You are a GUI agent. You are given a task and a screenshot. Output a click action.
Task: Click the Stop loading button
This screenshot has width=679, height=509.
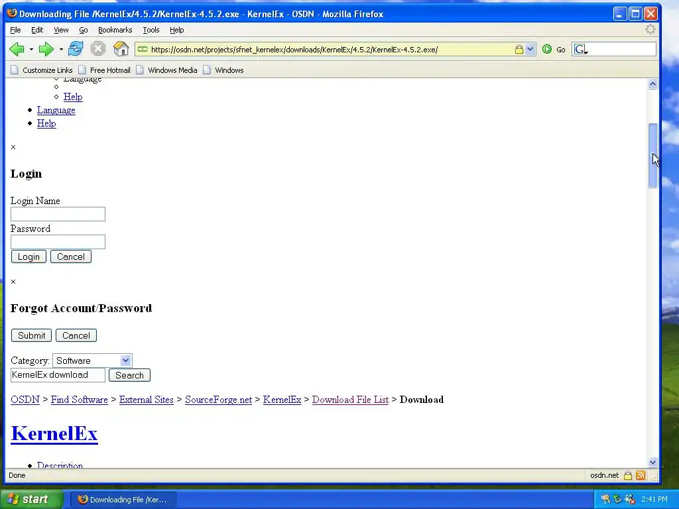click(98, 49)
